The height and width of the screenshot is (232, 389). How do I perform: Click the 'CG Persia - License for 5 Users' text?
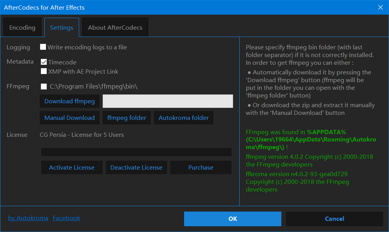pyautogui.click(x=82, y=134)
